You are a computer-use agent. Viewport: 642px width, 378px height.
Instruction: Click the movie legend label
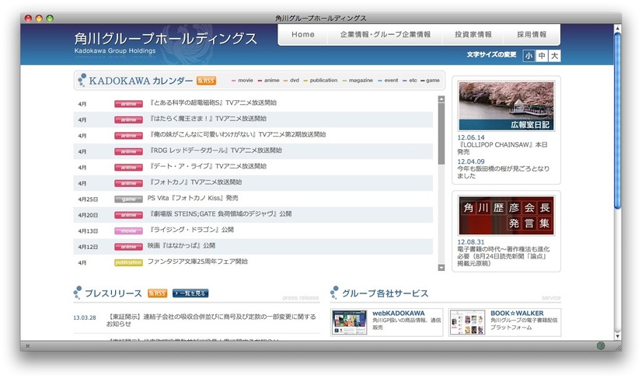[246, 80]
